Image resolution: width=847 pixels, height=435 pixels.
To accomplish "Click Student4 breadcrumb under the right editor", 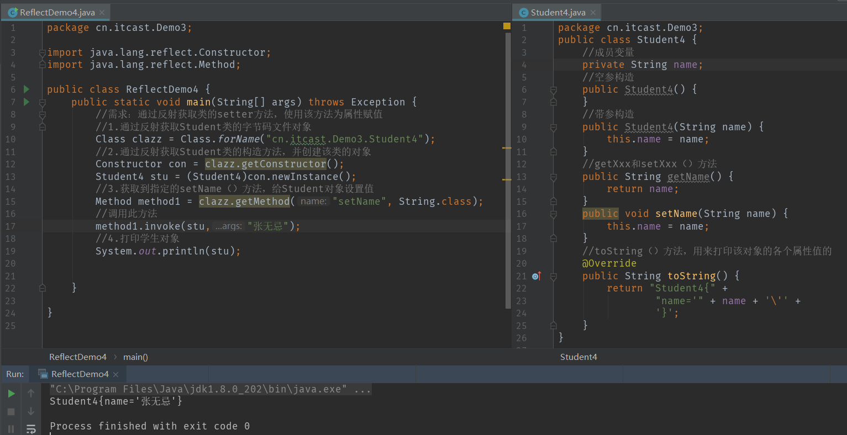I will pos(578,357).
